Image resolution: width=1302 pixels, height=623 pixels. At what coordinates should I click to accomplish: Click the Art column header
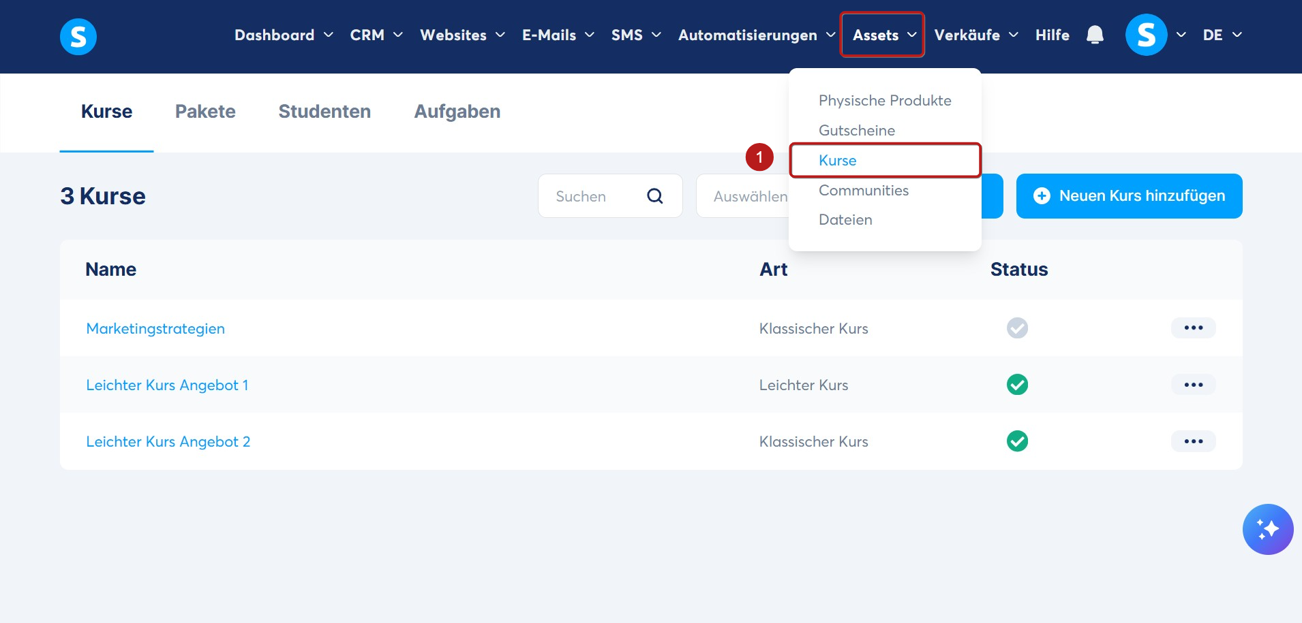(773, 270)
